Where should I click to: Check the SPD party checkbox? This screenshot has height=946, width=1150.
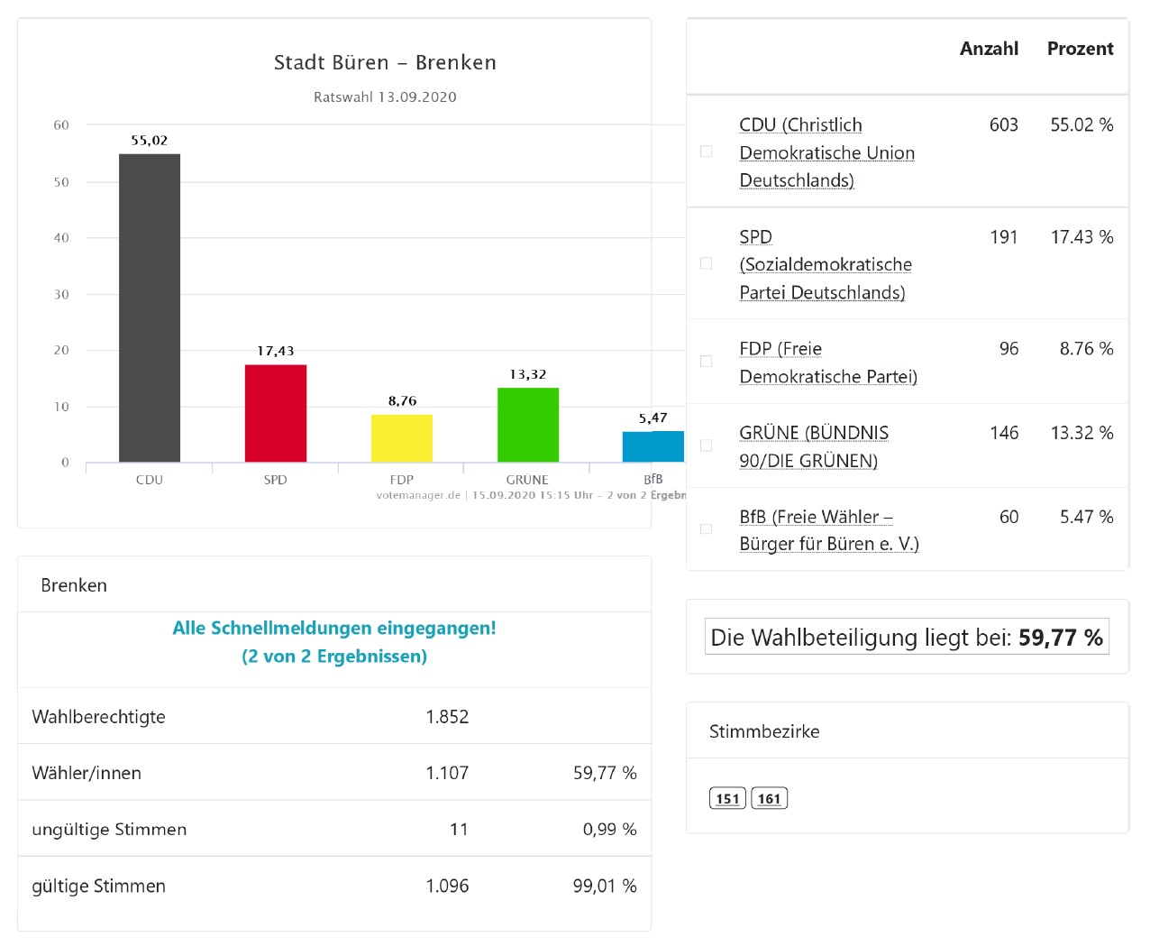tap(705, 264)
